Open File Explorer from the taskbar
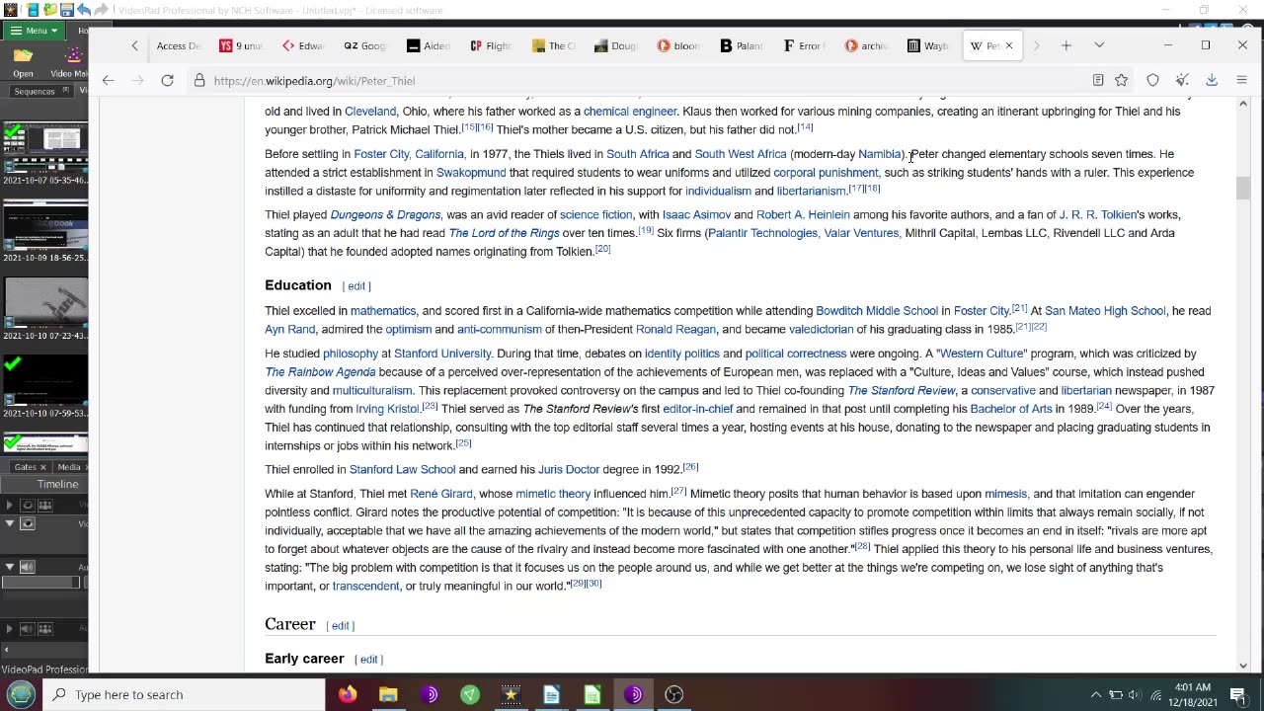1264x711 pixels. pos(387,694)
